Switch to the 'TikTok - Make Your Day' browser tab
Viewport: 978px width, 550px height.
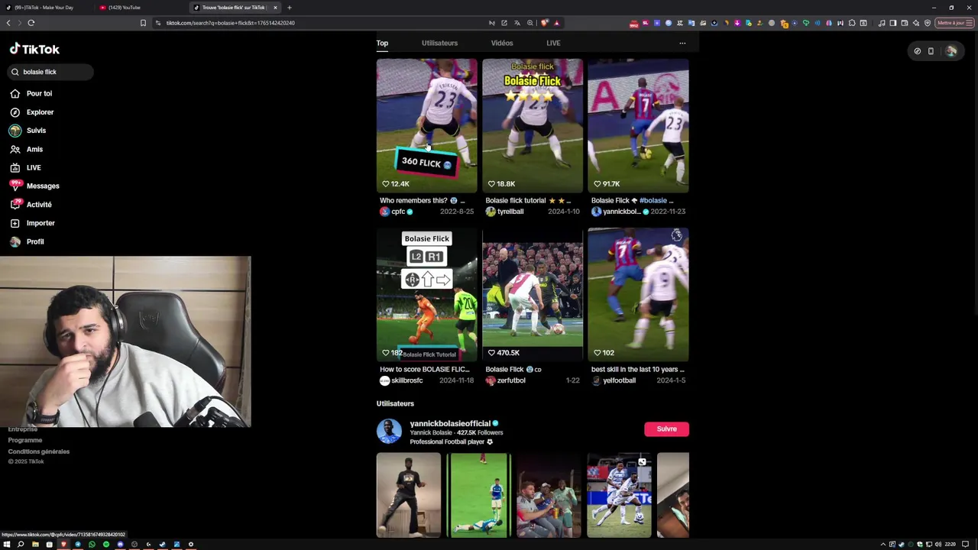(46, 8)
